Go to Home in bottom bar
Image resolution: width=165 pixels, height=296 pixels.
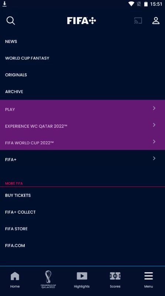(x=15, y=280)
